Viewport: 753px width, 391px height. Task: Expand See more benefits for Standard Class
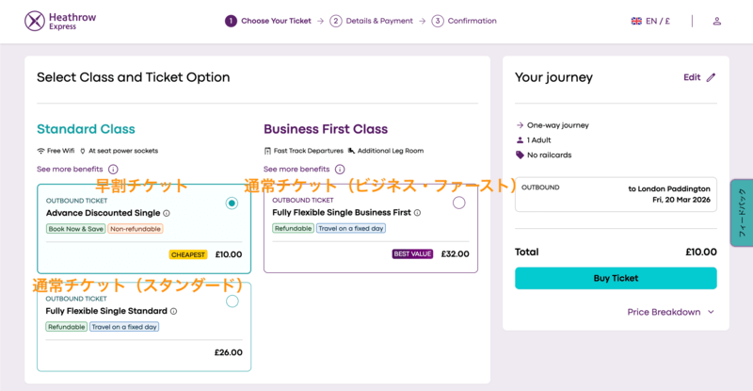[70, 170]
